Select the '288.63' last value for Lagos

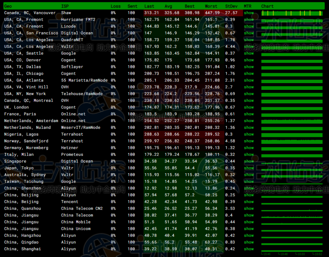click(152, 134)
